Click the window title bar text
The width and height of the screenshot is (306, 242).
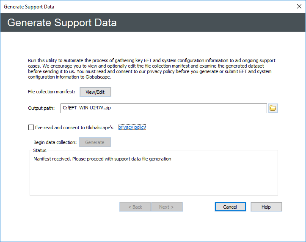point(29,7)
